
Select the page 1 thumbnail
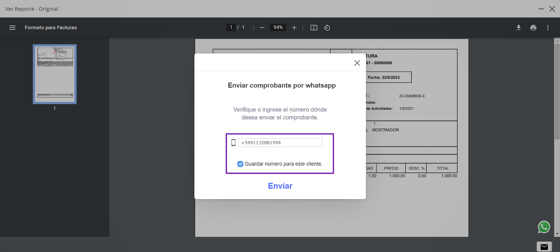pyautogui.click(x=55, y=74)
